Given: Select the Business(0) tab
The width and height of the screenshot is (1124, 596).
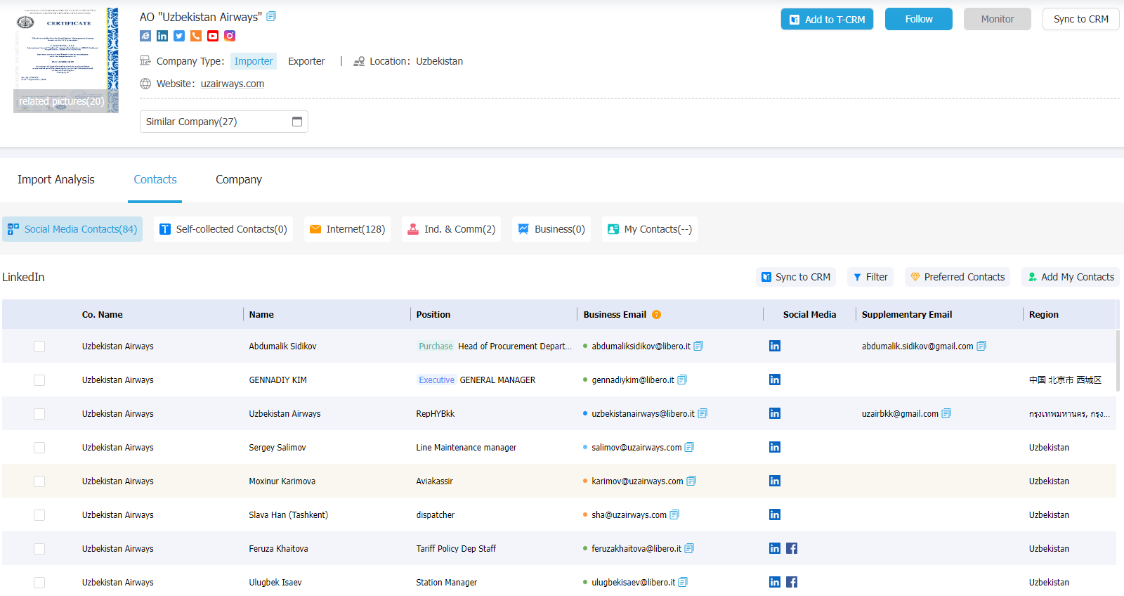Looking at the screenshot, I should click(551, 229).
